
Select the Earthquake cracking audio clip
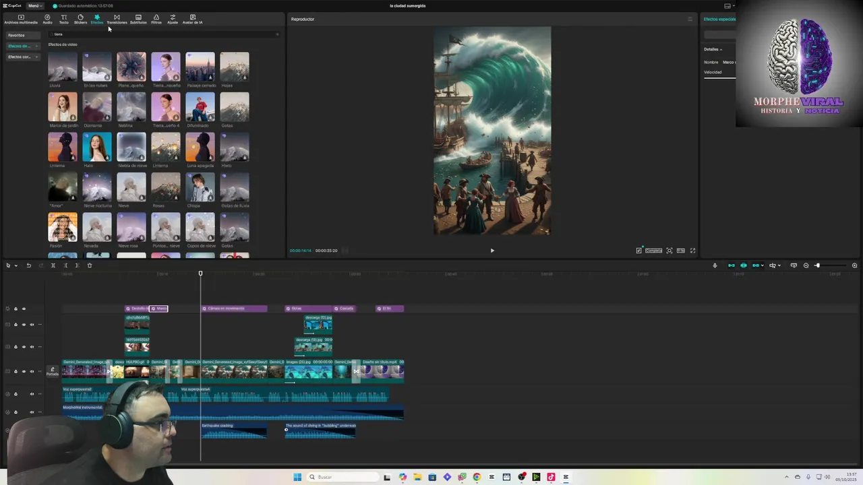234,430
